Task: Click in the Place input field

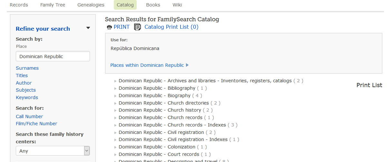Action: pos(53,56)
